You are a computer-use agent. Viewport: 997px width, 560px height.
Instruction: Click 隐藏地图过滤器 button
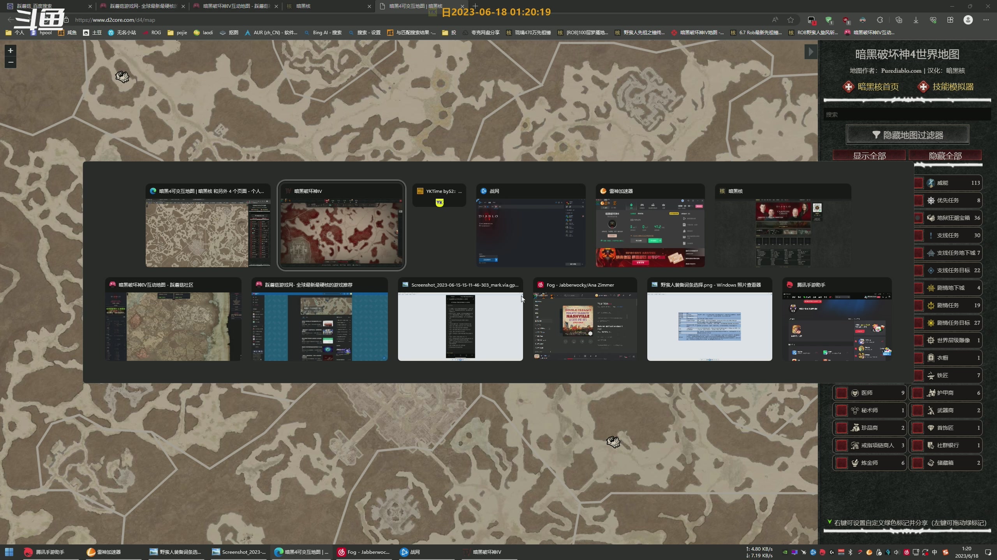[x=907, y=135]
